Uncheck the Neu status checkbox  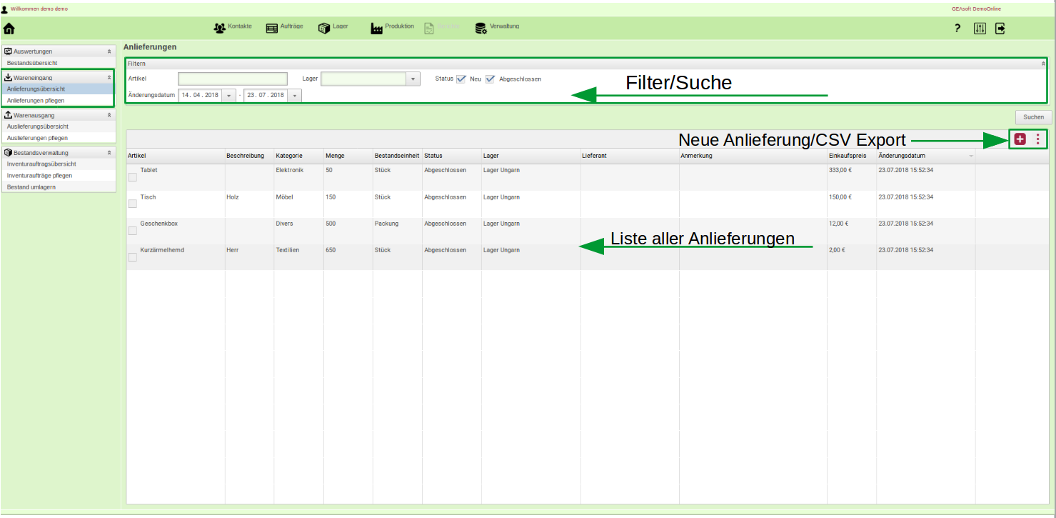click(461, 79)
